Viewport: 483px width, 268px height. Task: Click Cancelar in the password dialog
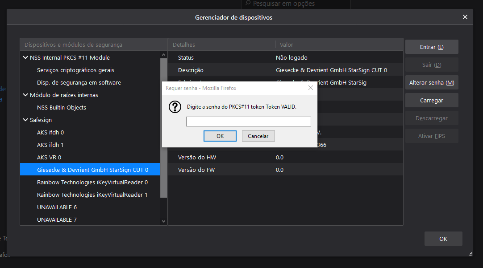[x=258, y=136]
